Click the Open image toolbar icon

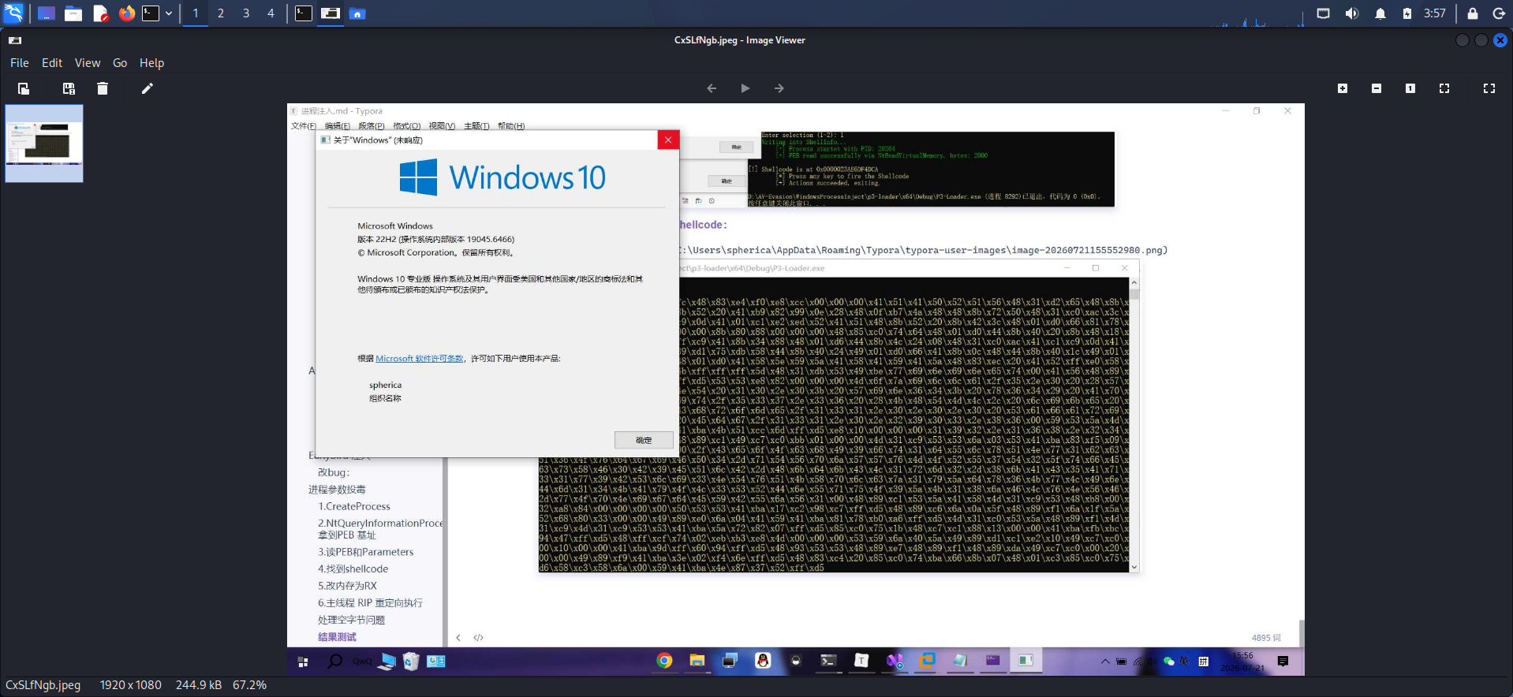(24, 88)
